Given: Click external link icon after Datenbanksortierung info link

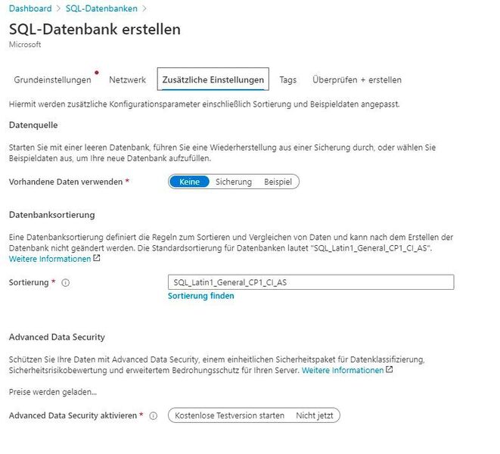Looking at the screenshot, I should click(97, 259).
